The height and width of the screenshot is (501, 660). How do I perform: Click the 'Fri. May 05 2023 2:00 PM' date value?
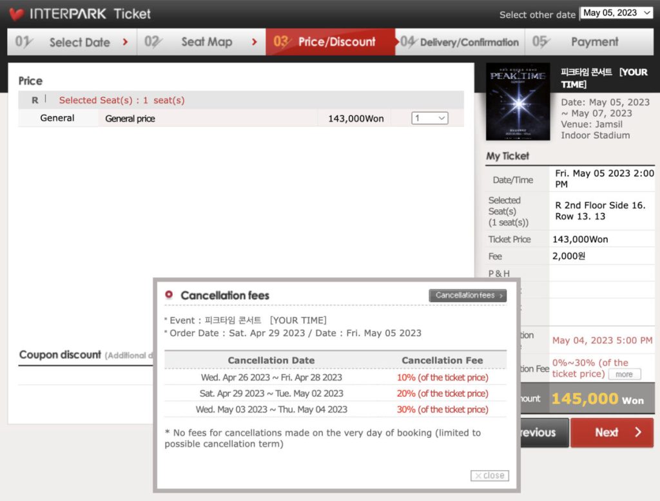click(x=605, y=179)
